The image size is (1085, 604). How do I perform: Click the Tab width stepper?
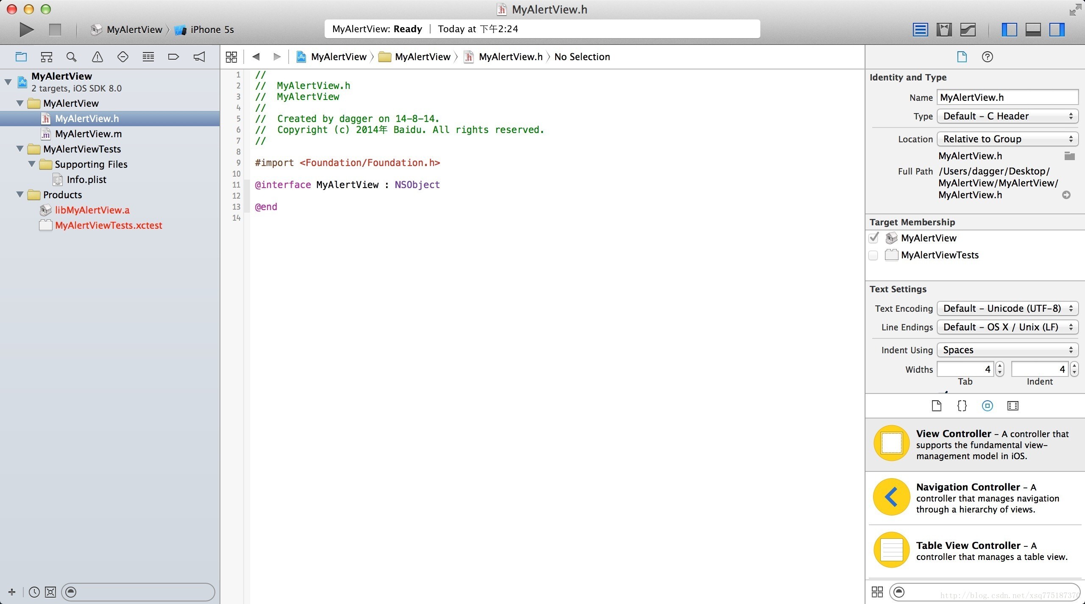(x=1000, y=369)
